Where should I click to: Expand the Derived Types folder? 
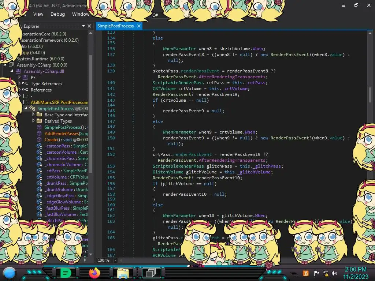coord(33,120)
